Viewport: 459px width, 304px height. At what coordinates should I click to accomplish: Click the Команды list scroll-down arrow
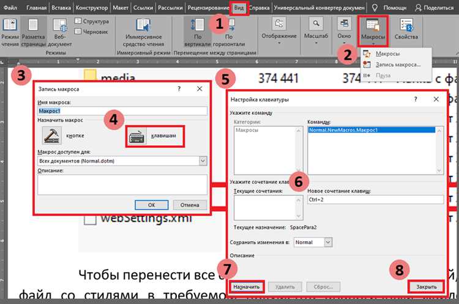(439, 170)
